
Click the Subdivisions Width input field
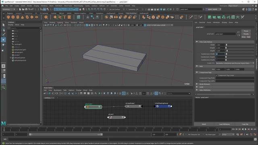[x=220, y=54]
